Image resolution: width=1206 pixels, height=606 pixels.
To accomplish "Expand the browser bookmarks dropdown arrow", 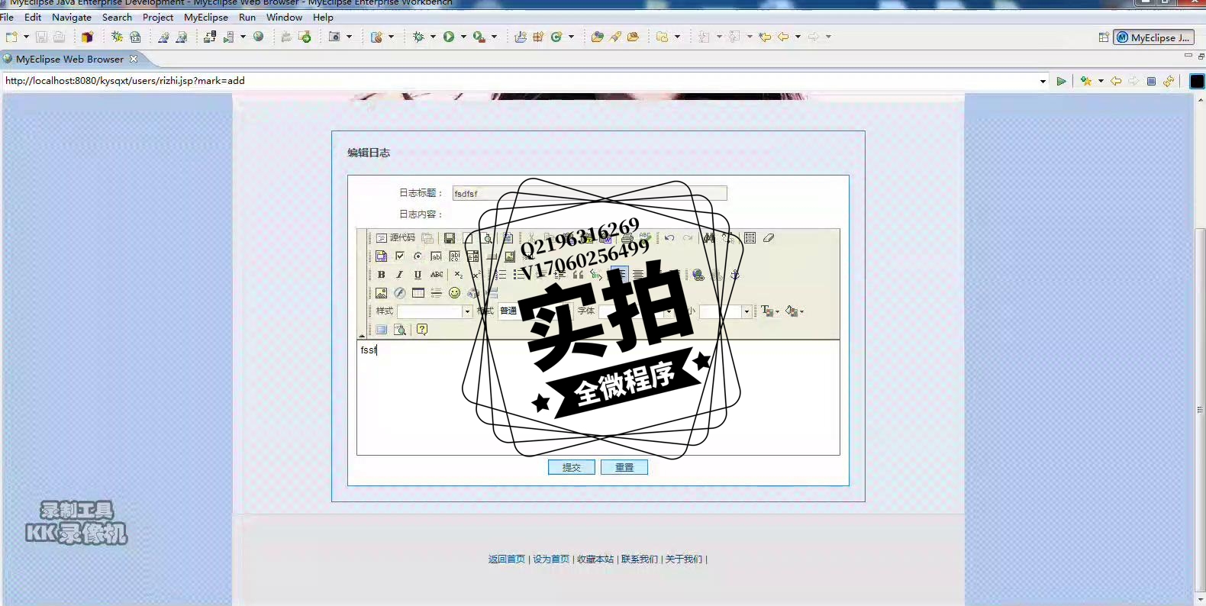I will coord(1101,81).
